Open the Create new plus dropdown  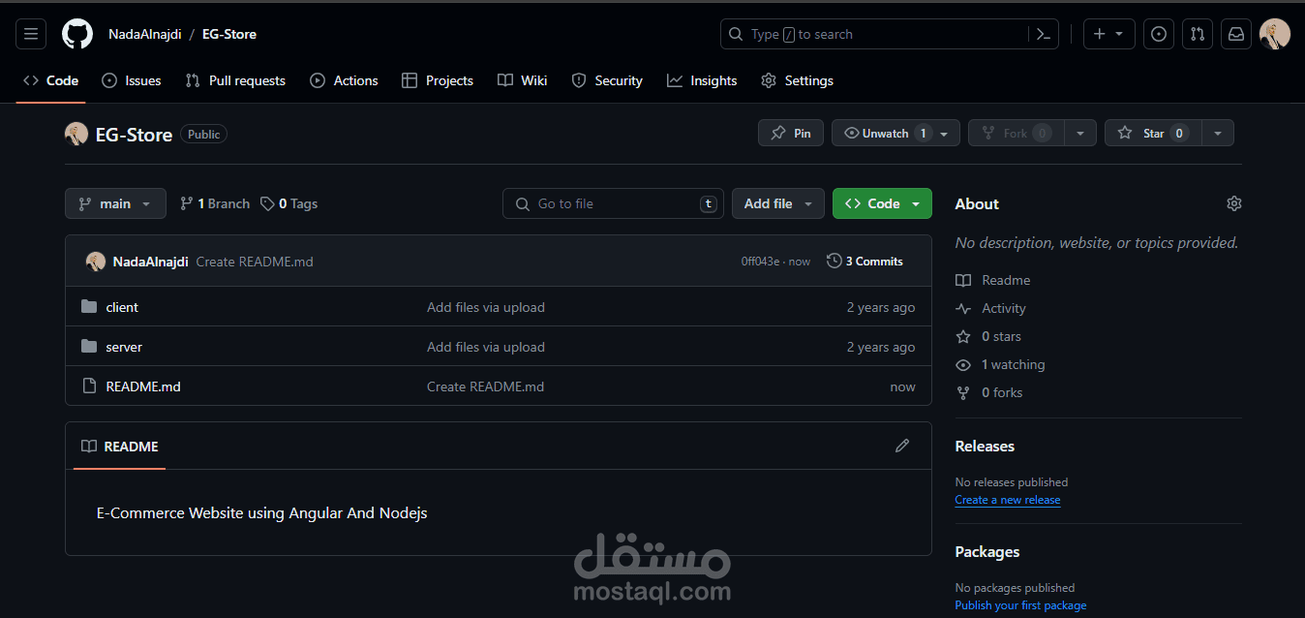pyautogui.click(x=1108, y=34)
